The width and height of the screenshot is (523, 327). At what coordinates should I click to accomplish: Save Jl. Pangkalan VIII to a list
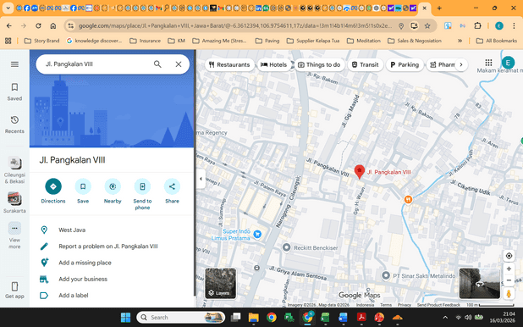point(83,191)
